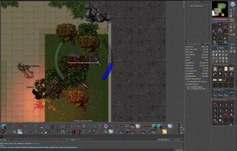Zoom in on the minimap
Viewport: 237px width, 151px height.
tap(231, 13)
